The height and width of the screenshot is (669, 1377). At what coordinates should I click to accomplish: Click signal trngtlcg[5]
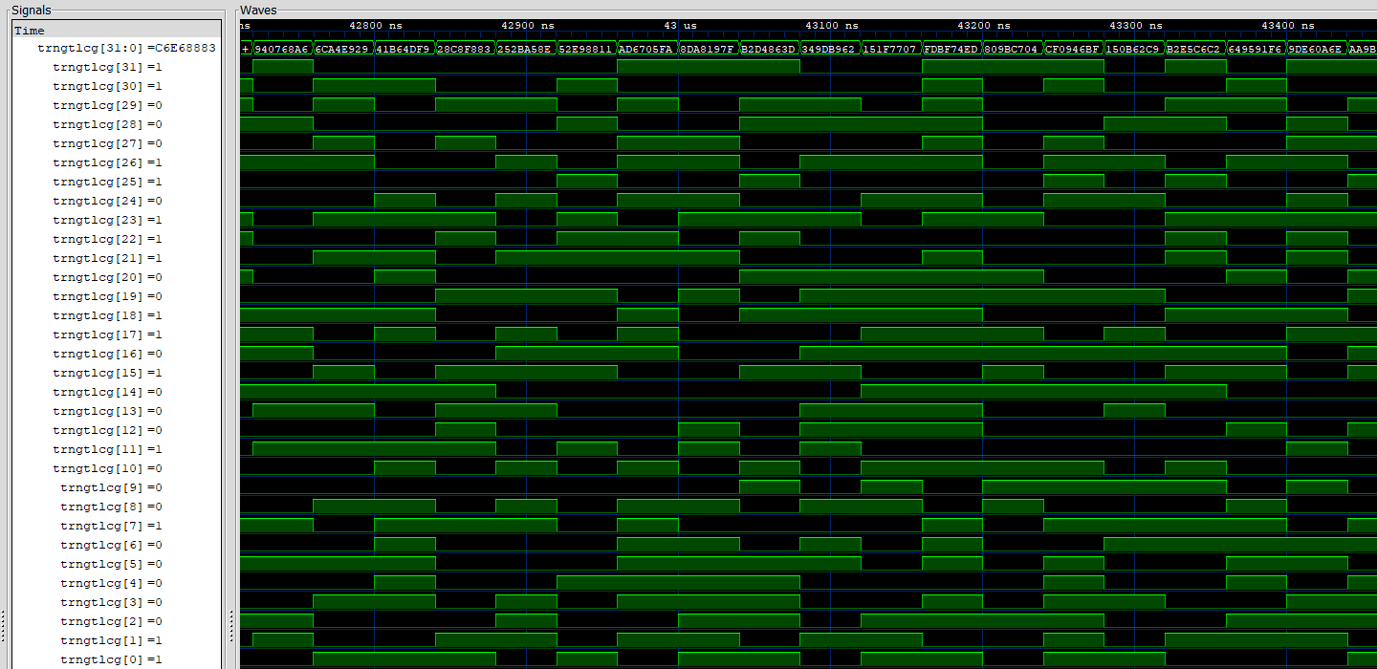point(111,564)
